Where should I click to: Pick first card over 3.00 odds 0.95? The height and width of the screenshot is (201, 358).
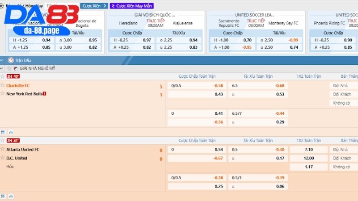pos(78,40)
